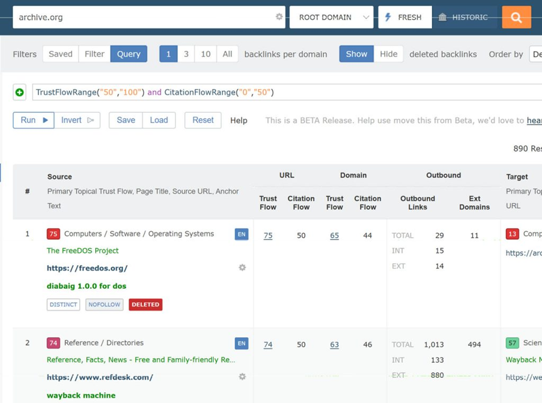The width and height of the screenshot is (542, 403).
Task: Select the Filter tab
Action: coord(94,54)
